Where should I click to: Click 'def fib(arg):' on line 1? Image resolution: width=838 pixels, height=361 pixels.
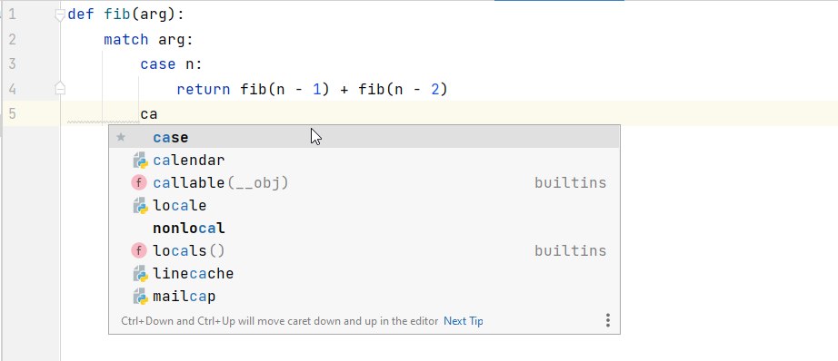pos(125,15)
